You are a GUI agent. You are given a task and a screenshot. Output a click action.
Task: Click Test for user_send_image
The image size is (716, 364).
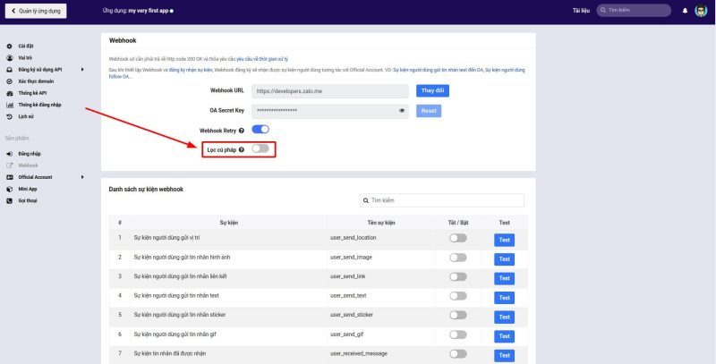(x=504, y=259)
